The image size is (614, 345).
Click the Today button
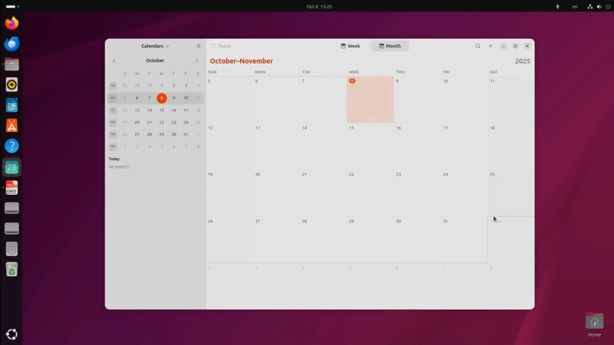(221, 46)
